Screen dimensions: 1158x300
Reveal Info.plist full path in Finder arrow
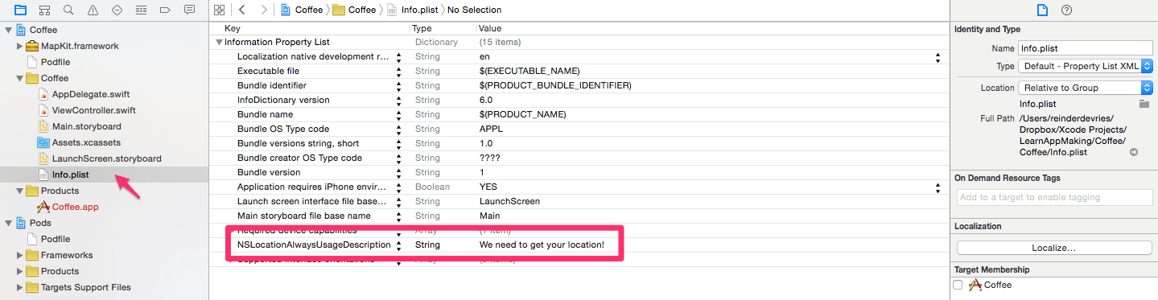coord(1133,152)
